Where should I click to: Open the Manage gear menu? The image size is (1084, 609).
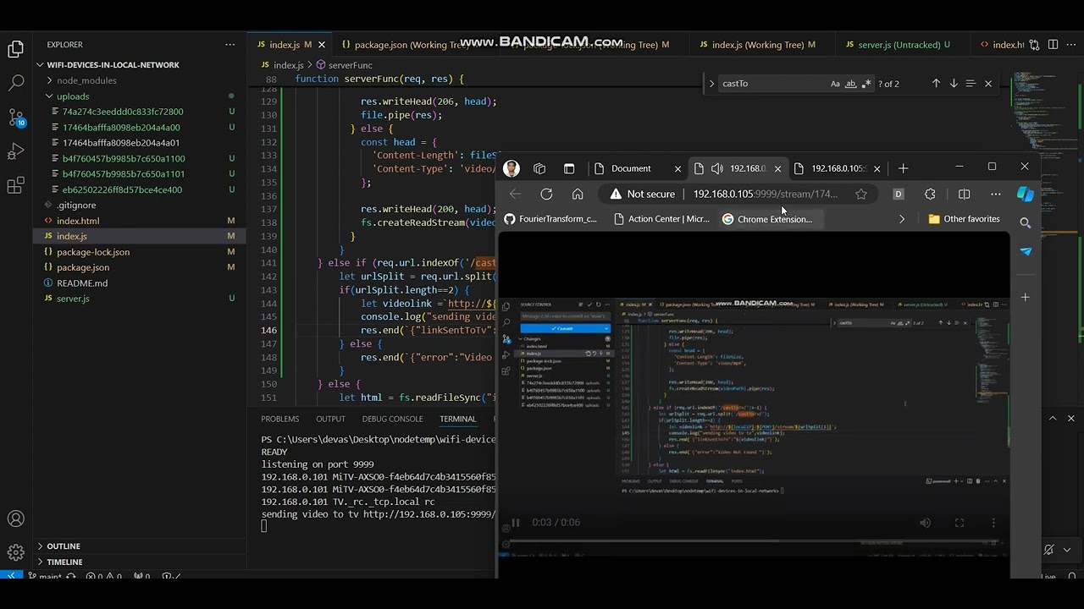pyautogui.click(x=15, y=552)
